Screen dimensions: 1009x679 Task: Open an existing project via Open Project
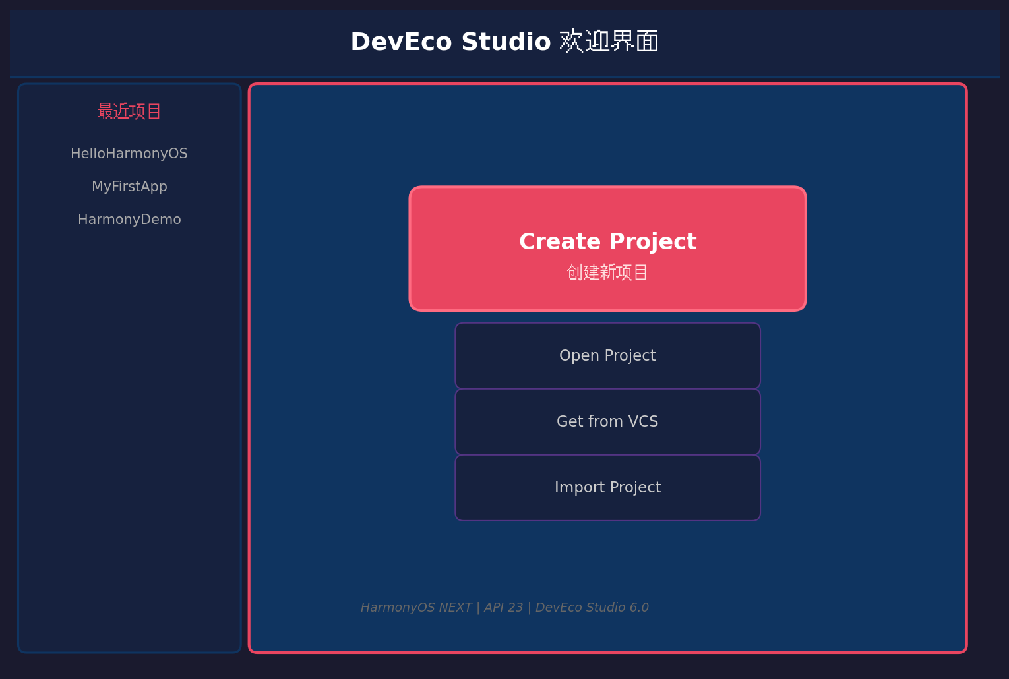[x=607, y=356]
